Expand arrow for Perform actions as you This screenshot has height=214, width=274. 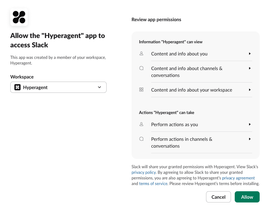pyautogui.click(x=250, y=124)
